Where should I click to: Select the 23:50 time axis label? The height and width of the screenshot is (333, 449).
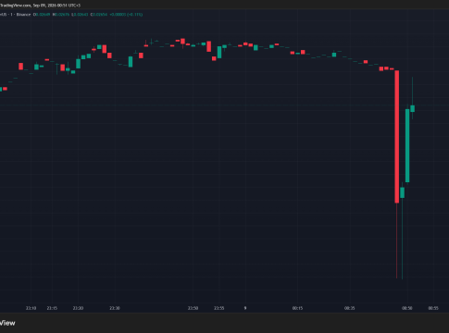click(x=193, y=308)
